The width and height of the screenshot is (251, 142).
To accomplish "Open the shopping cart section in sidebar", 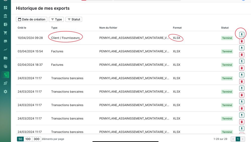I will click(x=5, y=33).
